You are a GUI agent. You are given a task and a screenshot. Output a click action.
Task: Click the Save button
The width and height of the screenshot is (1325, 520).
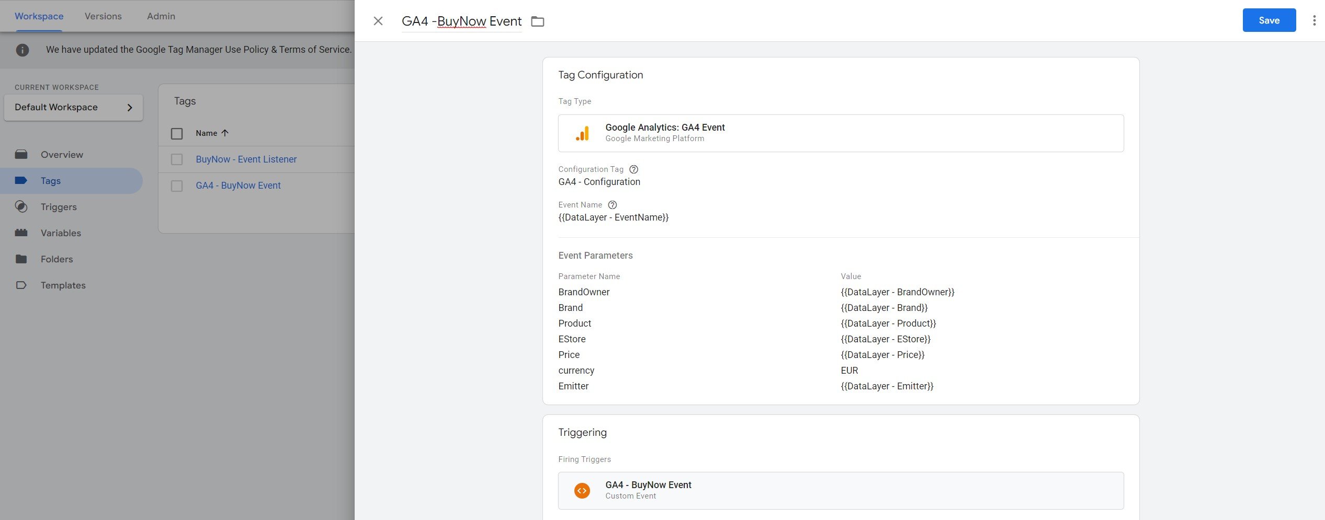(1269, 20)
